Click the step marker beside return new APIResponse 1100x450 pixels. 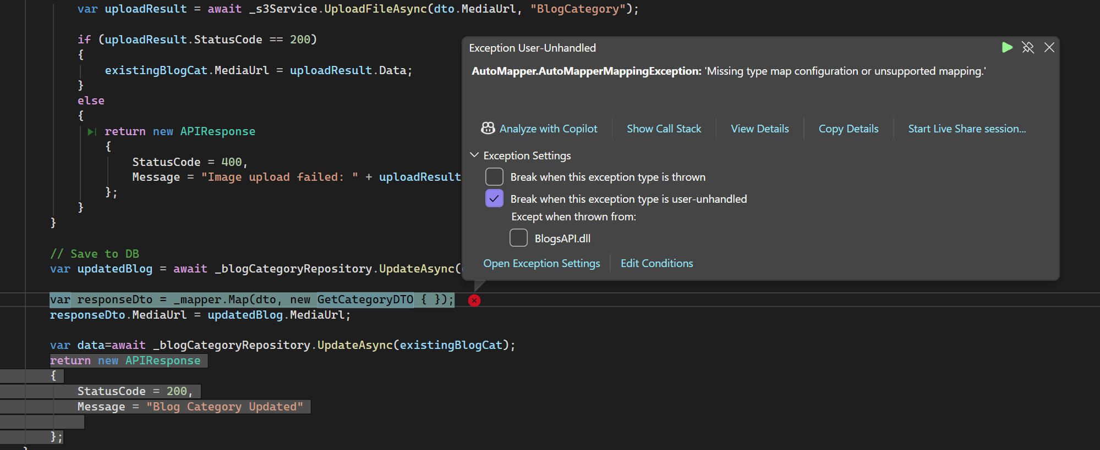pyautogui.click(x=92, y=132)
